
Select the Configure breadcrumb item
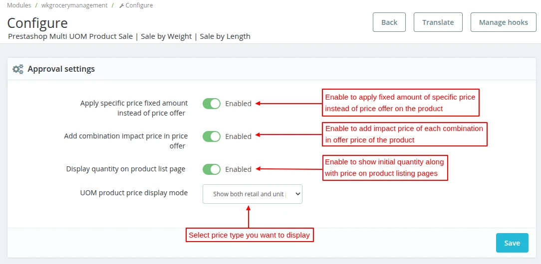tap(139, 5)
